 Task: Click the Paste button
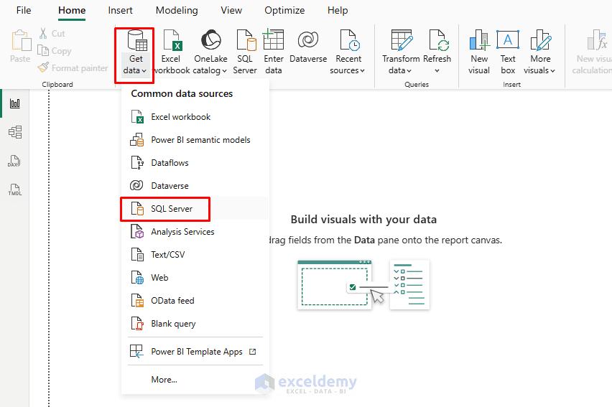(x=20, y=47)
